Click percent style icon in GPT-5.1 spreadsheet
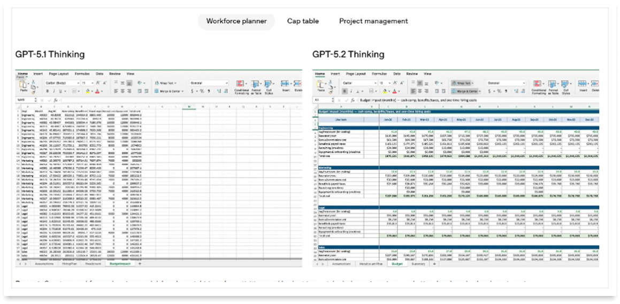620x304 pixels. (x=202, y=91)
